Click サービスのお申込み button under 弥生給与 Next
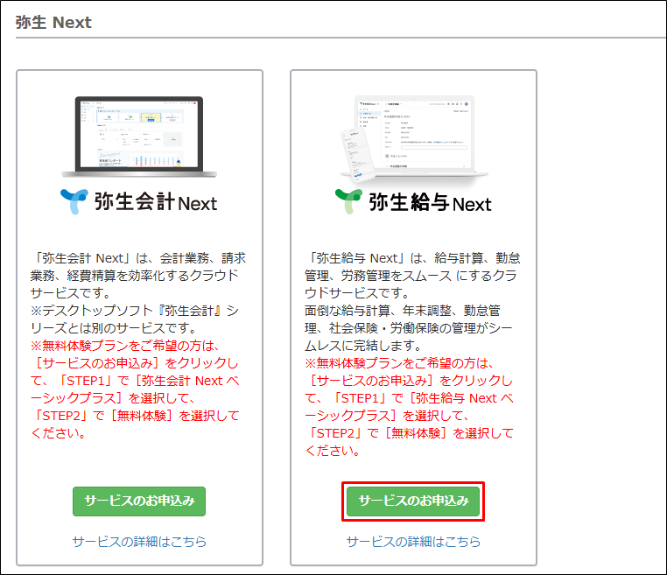This screenshot has width=667, height=575. 413,501
